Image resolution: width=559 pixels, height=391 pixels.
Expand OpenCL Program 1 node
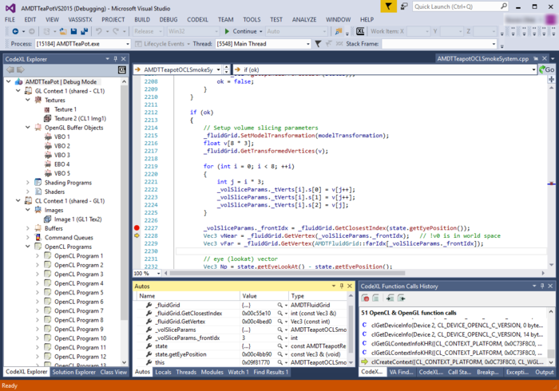pyautogui.click(x=38, y=255)
